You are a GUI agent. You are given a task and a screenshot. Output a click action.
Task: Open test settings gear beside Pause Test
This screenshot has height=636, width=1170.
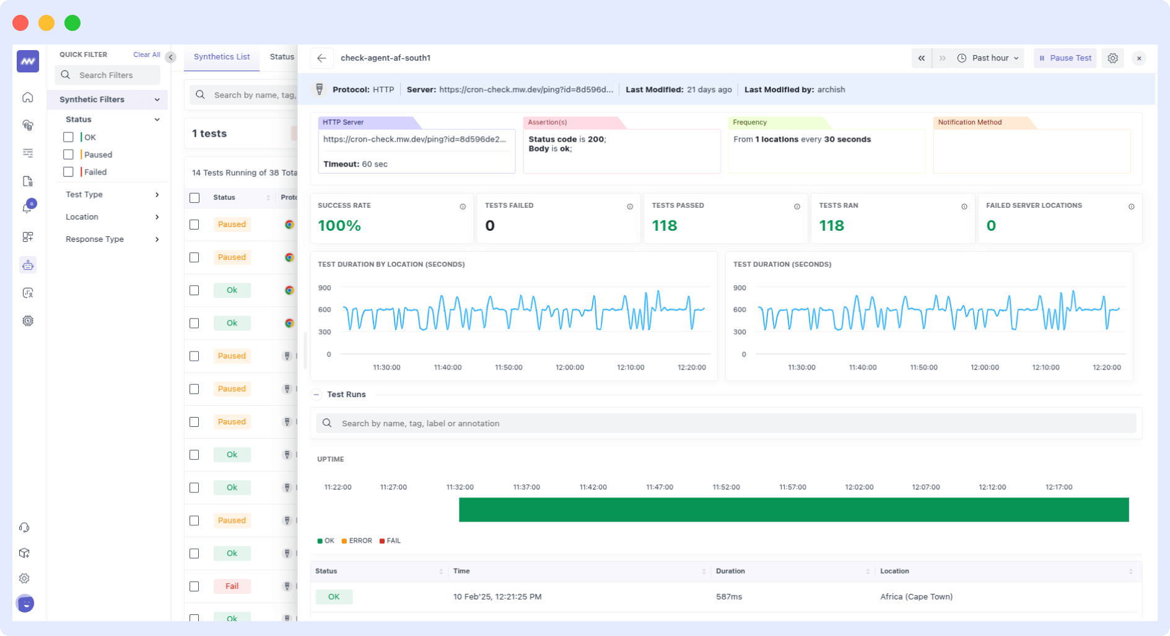click(x=1113, y=58)
